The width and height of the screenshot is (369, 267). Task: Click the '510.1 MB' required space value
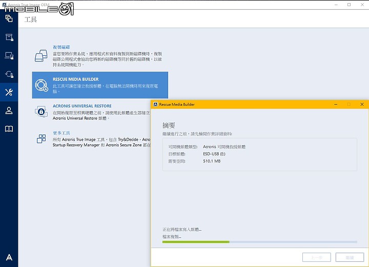click(212, 161)
